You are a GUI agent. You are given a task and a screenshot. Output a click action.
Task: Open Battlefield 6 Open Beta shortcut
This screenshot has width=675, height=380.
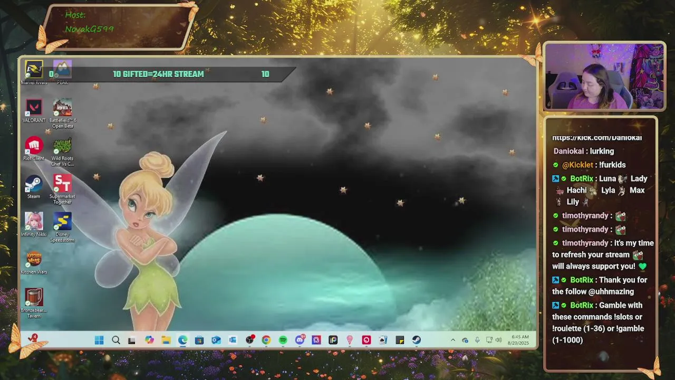[62, 113]
